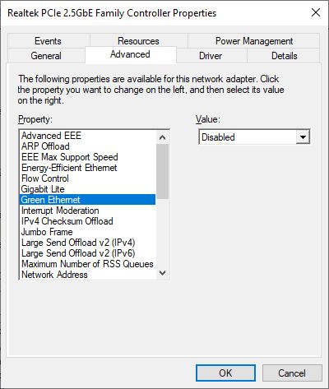Click the Disabled value combo box
329x389 pixels.
pyautogui.click(x=254, y=137)
